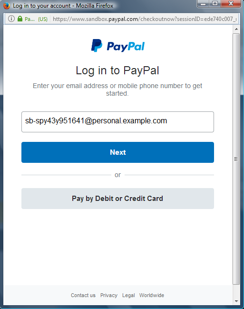Choose Pay by Debit or Credit Card
Viewport: 244px width, 309px height.
click(x=117, y=199)
